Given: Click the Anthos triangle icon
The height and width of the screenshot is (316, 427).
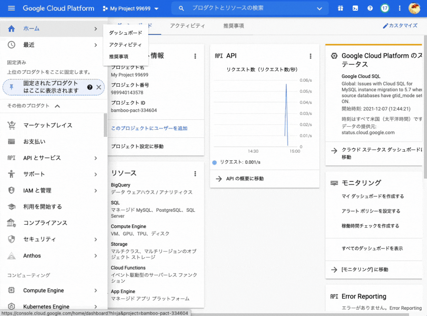Looking at the screenshot, I should click(x=11, y=256).
